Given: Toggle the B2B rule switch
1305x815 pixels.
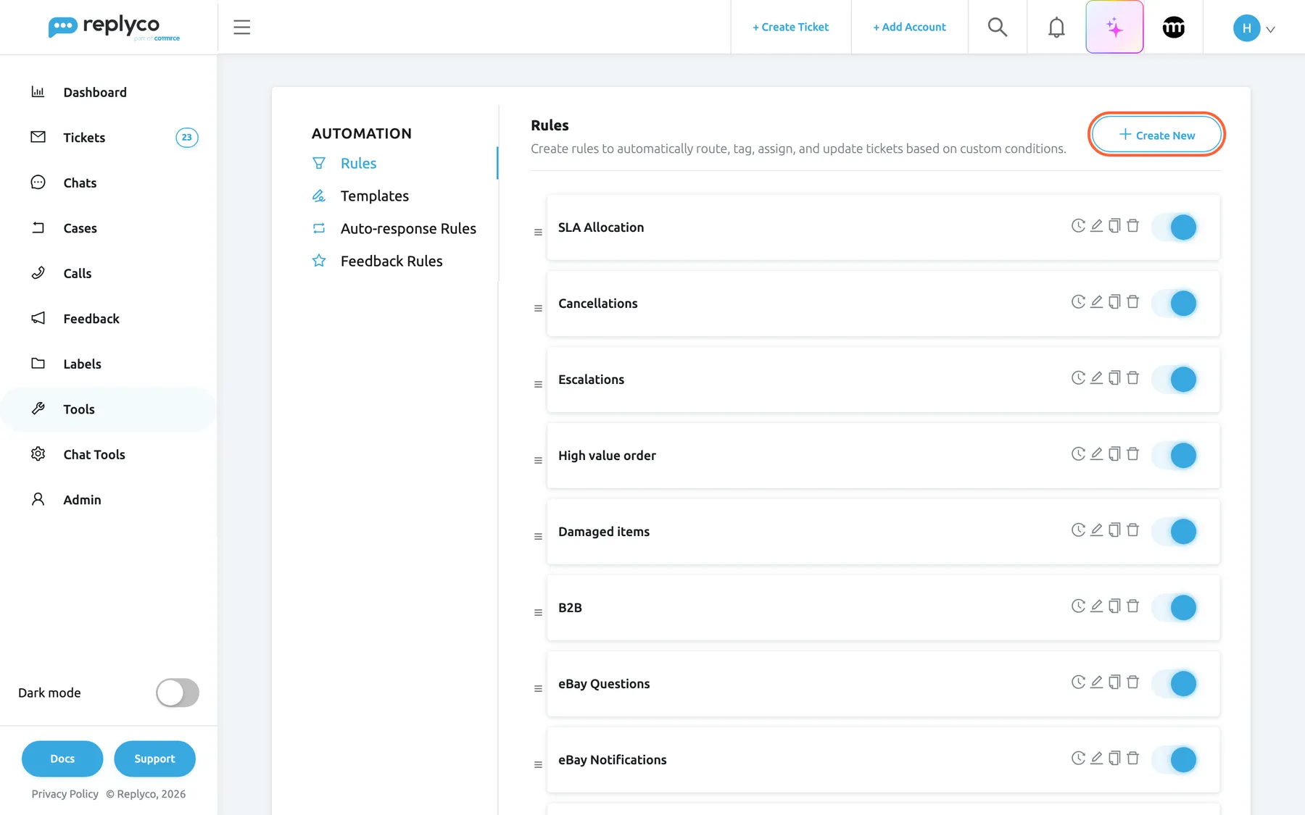Looking at the screenshot, I should coord(1174,608).
